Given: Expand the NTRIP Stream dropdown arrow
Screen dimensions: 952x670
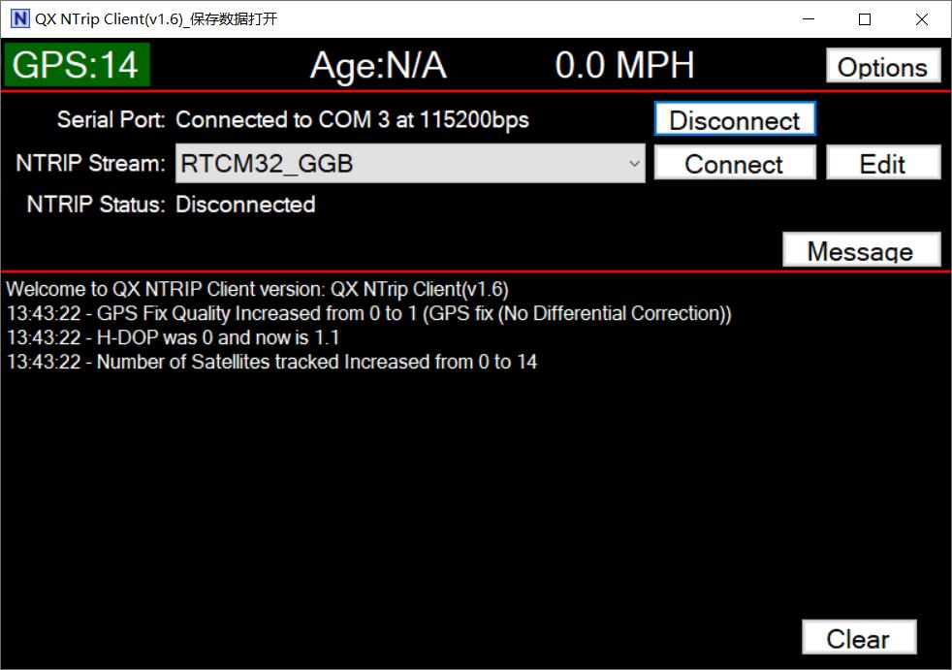Looking at the screenshot, I should [634, 164].
